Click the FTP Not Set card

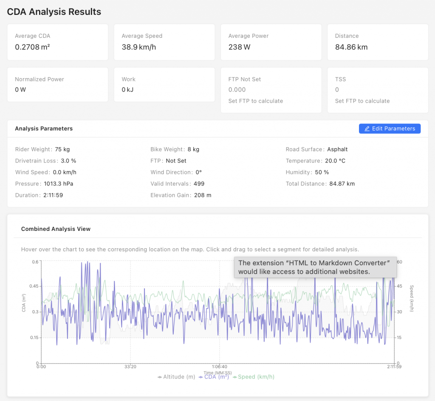click(271, 90)
